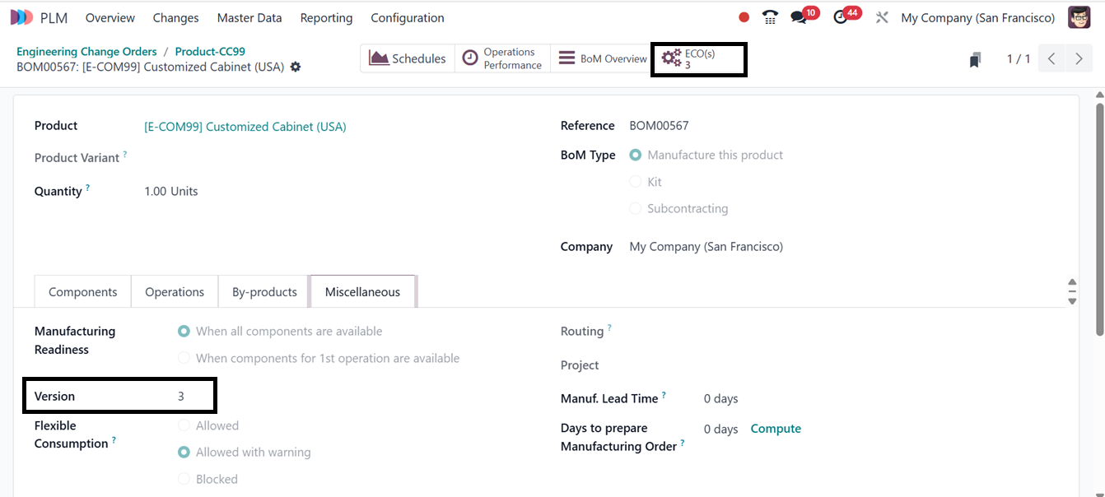Select the Kit BoM type radio
Viewport: 1105px width, 497px height.
click(636, 182)
